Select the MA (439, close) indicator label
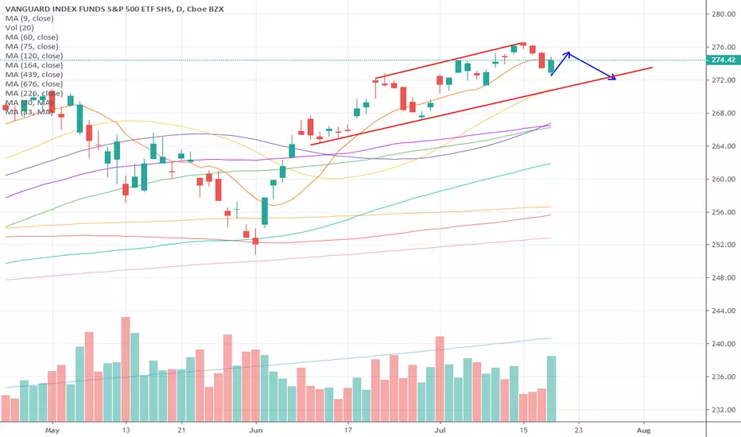Viewport: 741px width, 437px height. 34,75
